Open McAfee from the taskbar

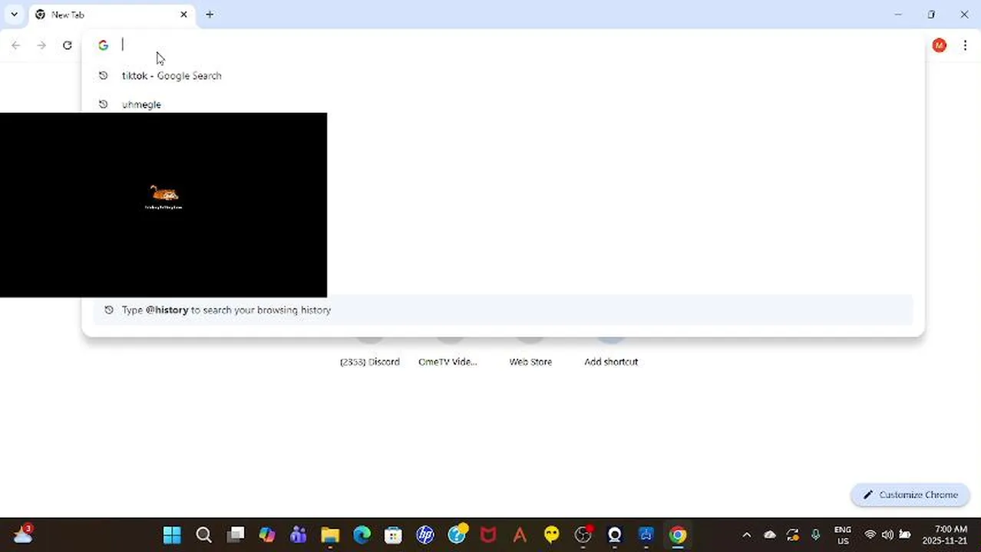pyautogui.click(x=488, y=534)
